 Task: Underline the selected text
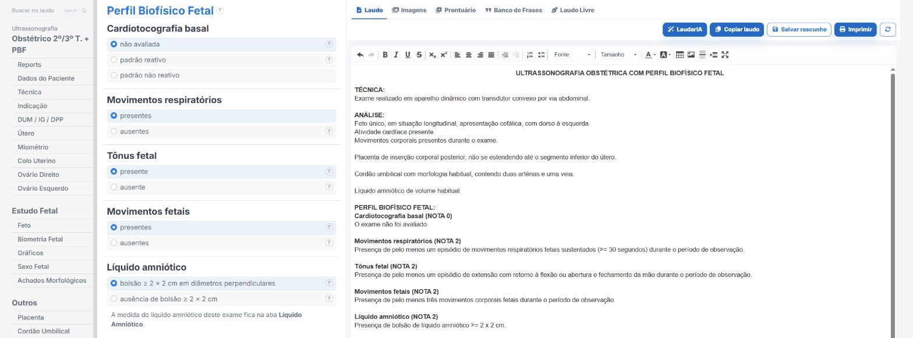[x=408, y=55]
